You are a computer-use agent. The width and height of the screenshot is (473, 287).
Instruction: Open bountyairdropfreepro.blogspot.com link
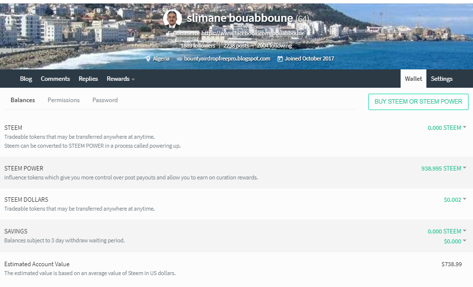pyautogui.click(x=227, y=58)
